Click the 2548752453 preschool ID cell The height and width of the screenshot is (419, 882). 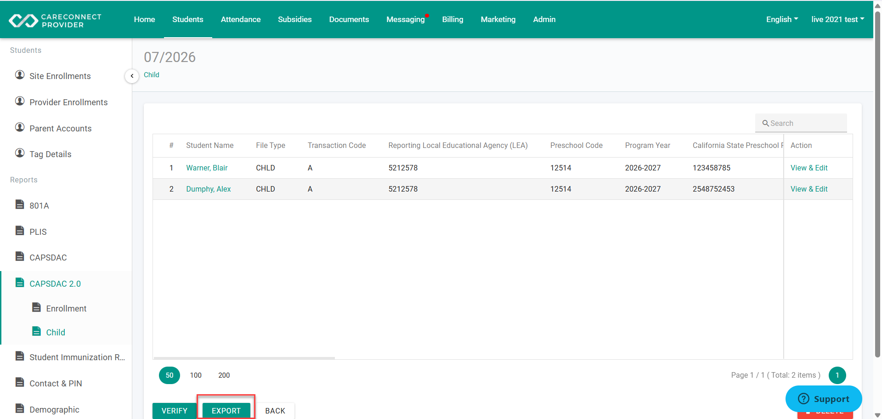[713, 189]
